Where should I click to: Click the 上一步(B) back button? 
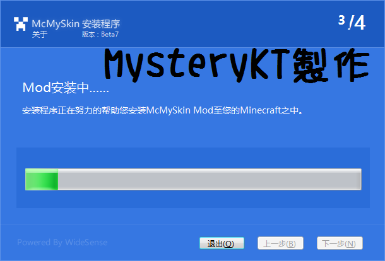[x=280, y=243]
